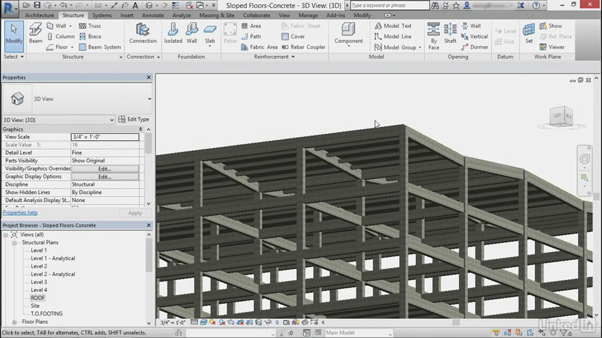
Task: Click Save in quick access toolbar
Action: click(x=37, y=5)
